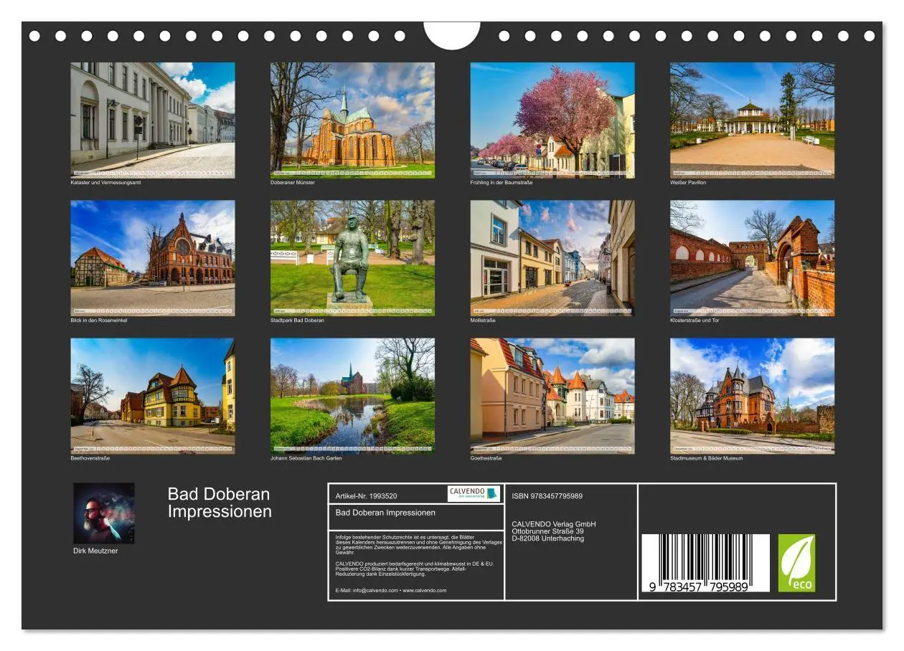Click 'Ottobrunner Straße 39' address line

point(548,531)
